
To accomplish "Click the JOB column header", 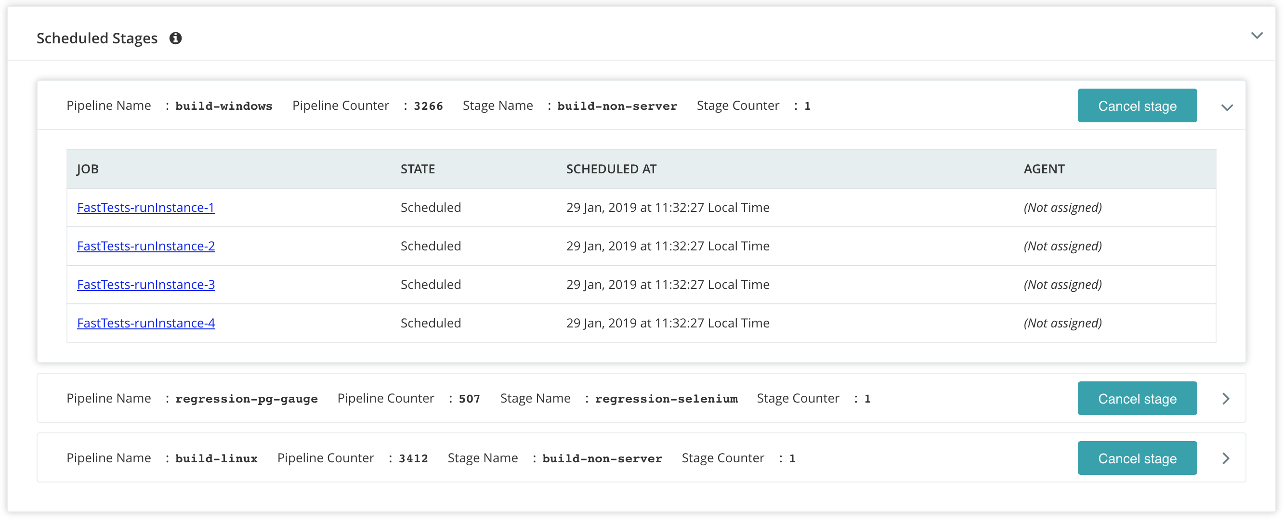I will coord(88,169).
